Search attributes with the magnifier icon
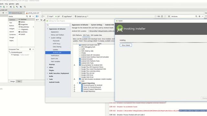The image size is (207, 116). [196, 16]
